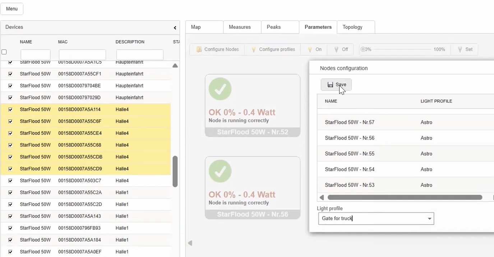Click MAC address 00158D0007A55C2D

(x=80, y=205)
